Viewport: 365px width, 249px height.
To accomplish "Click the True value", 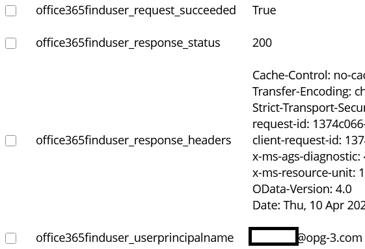I will coord(264,10).
